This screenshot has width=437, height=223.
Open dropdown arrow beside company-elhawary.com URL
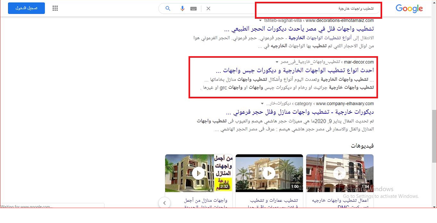[x=263, y=104]
